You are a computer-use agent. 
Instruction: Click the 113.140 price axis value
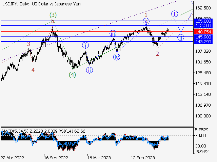[203, 94]
